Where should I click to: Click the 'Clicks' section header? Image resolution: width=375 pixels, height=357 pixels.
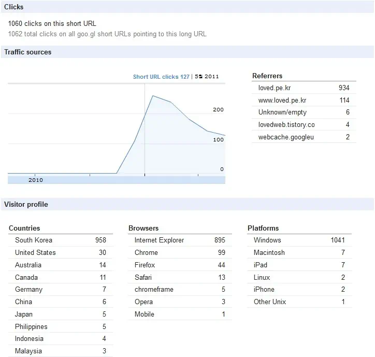click(187, 7)
